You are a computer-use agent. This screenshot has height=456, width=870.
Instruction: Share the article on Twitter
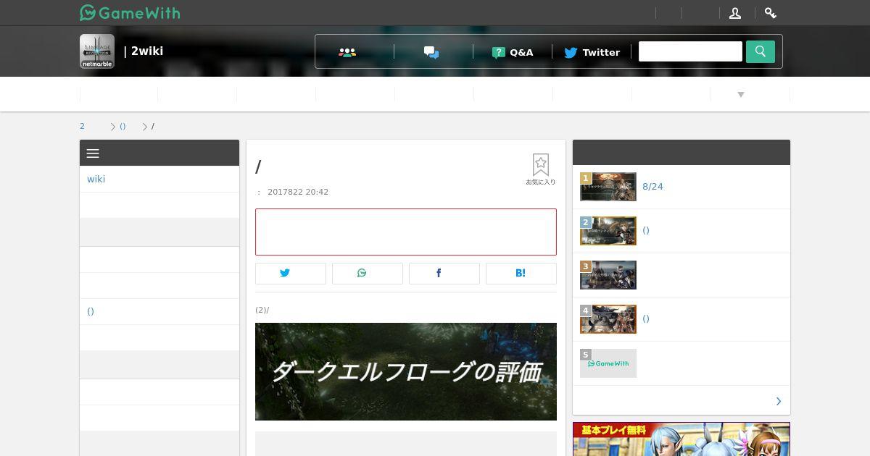[x=291, y=273]
